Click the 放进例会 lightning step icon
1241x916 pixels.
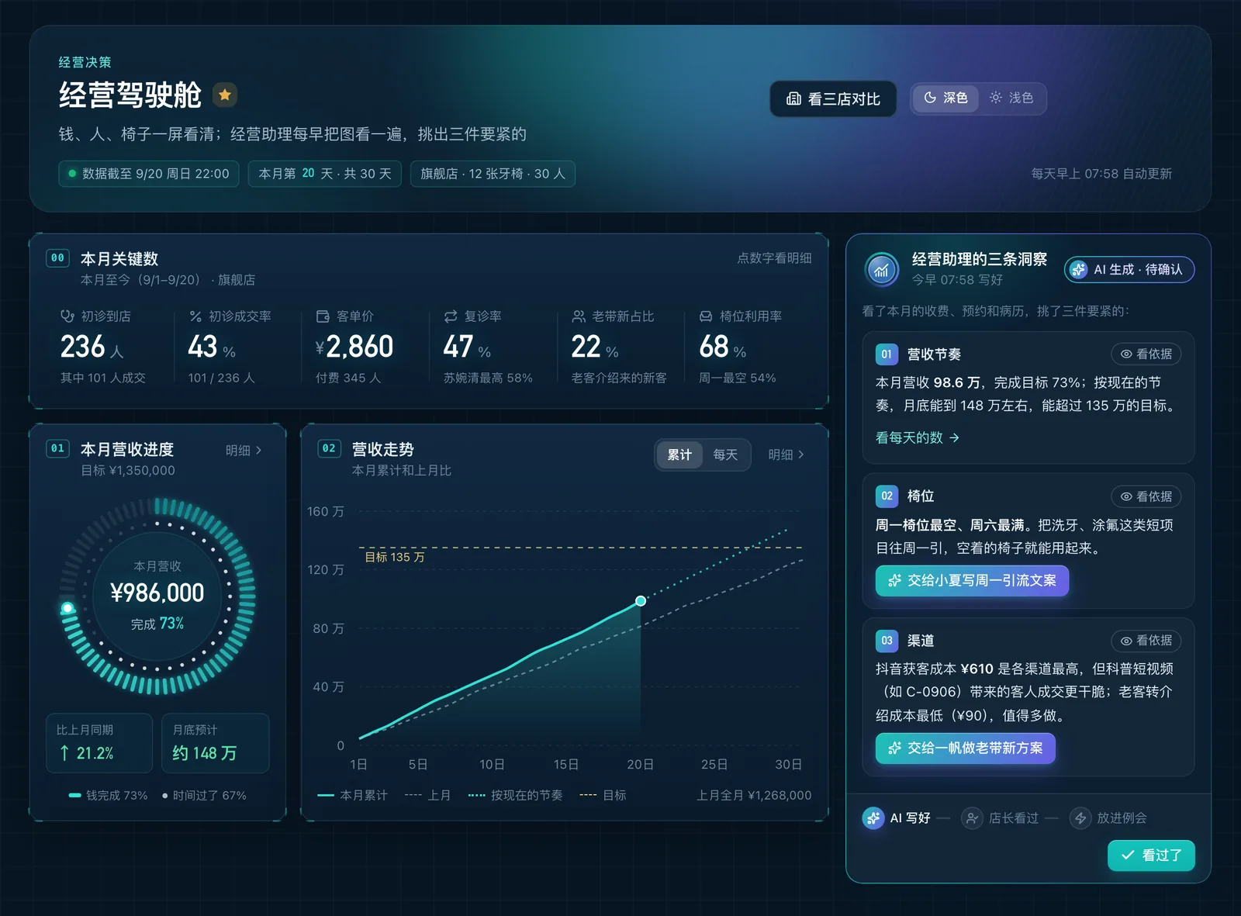pos(1080,817)
